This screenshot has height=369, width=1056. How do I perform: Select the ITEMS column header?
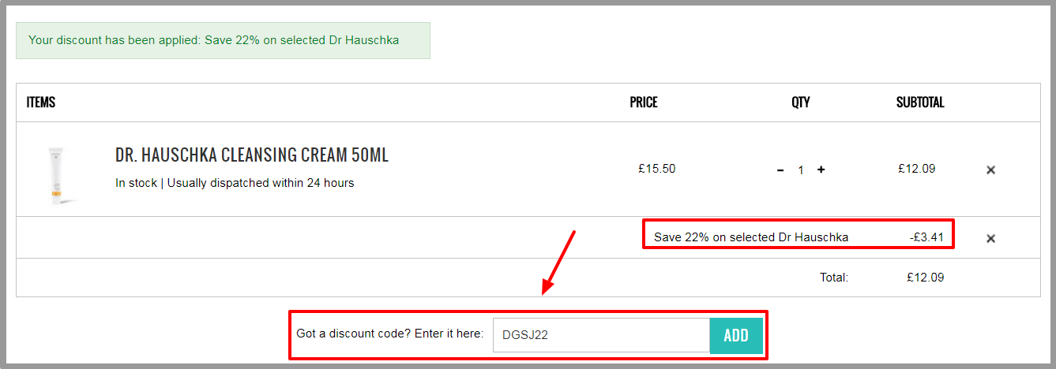41,102
